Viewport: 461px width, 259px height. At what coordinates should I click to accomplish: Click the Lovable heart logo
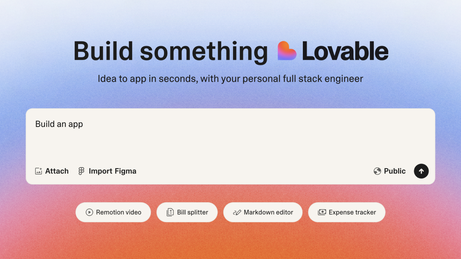287,51
